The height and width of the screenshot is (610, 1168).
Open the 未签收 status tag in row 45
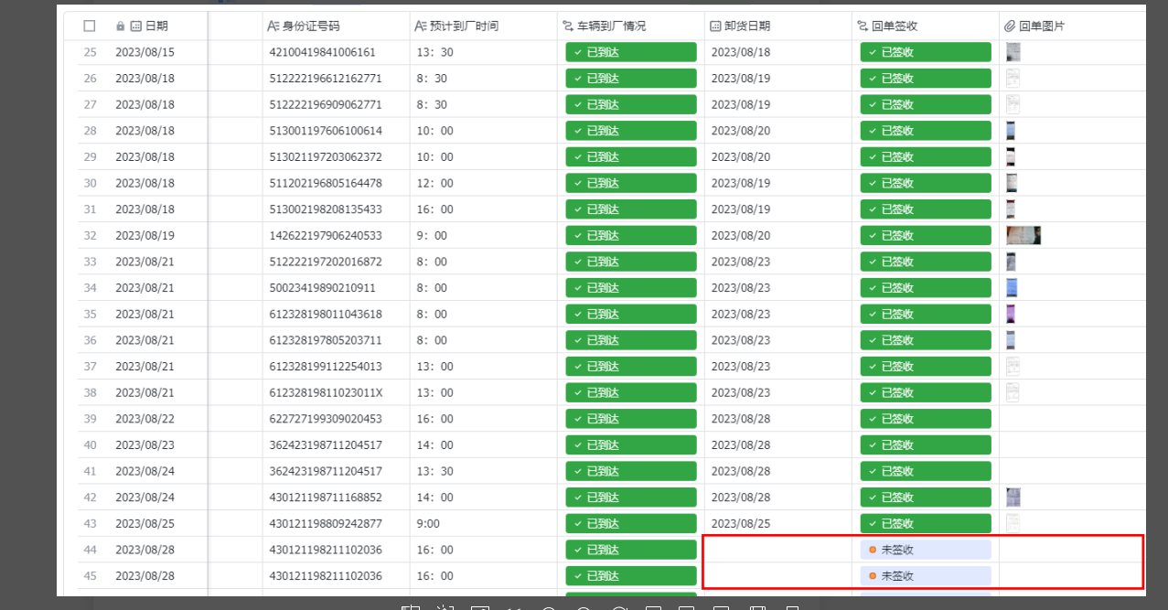pos(925,576)
